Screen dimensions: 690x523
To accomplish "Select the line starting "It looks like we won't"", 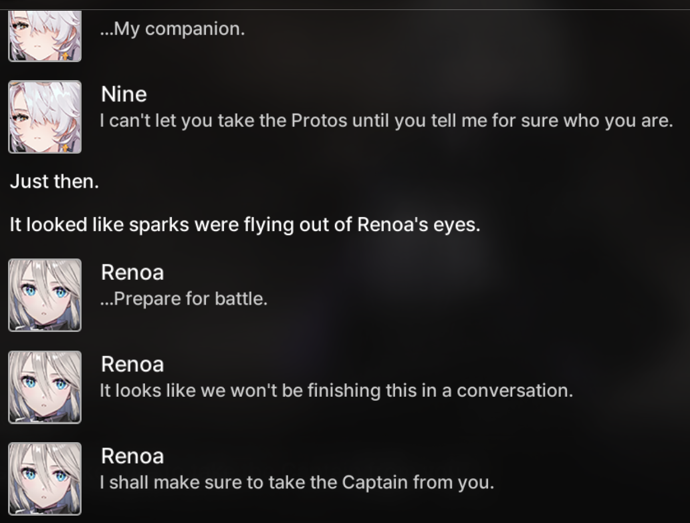I will coord(336,390).
